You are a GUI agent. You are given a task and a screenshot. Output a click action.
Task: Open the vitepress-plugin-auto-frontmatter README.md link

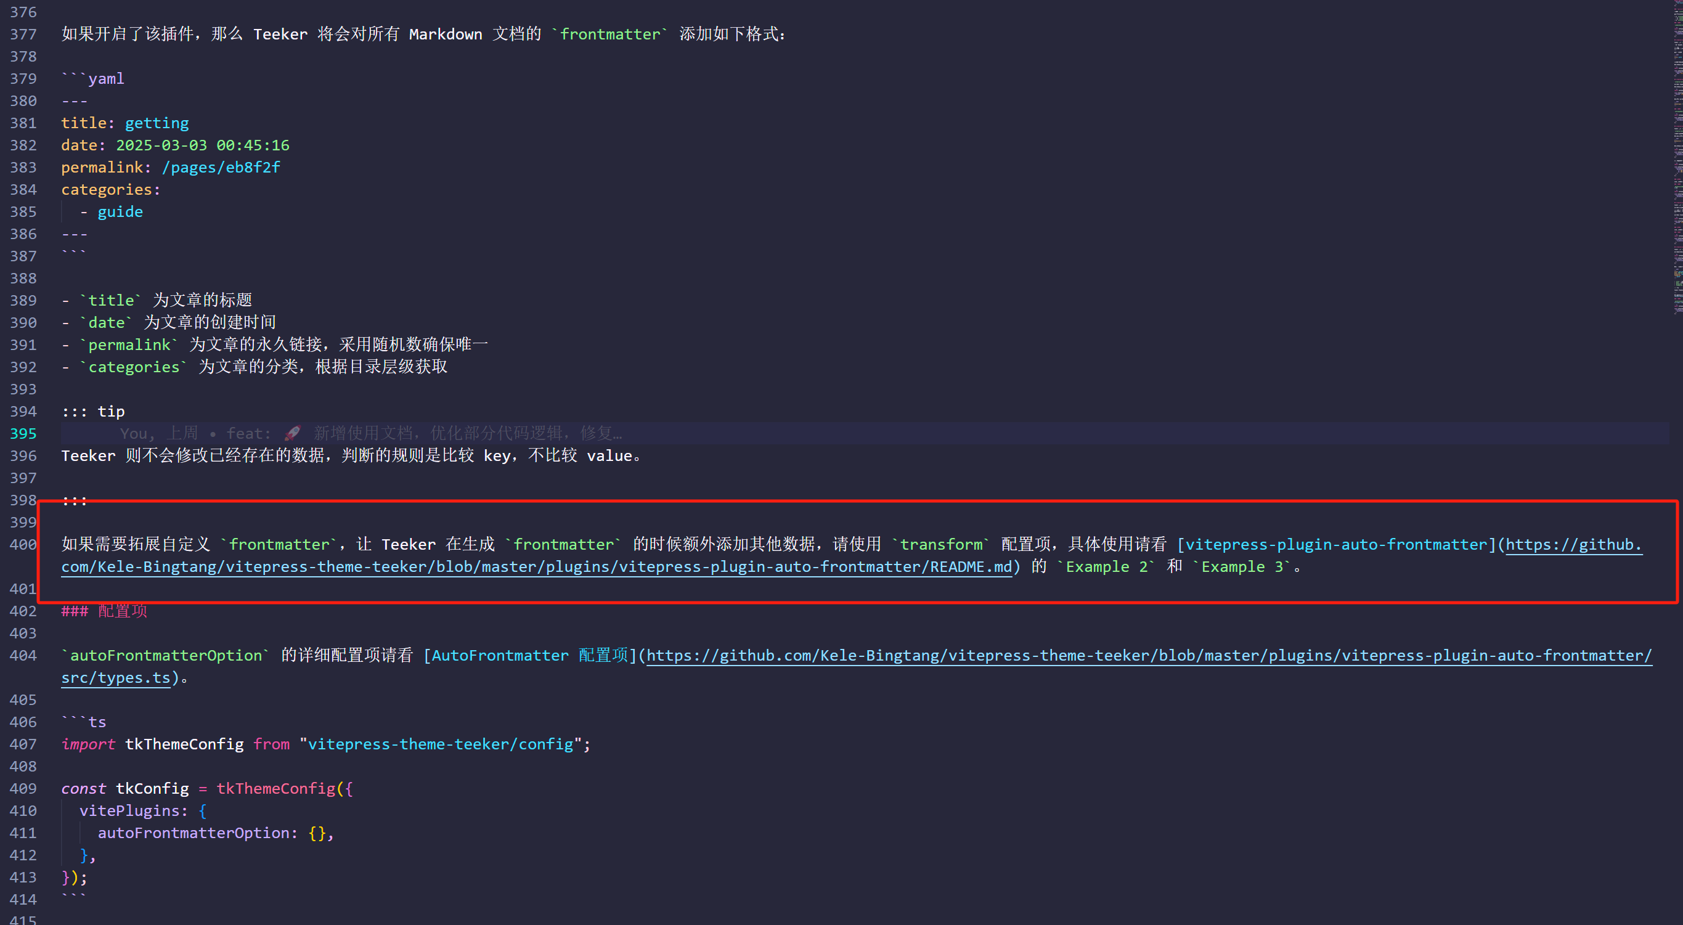(x=536, y=566)
